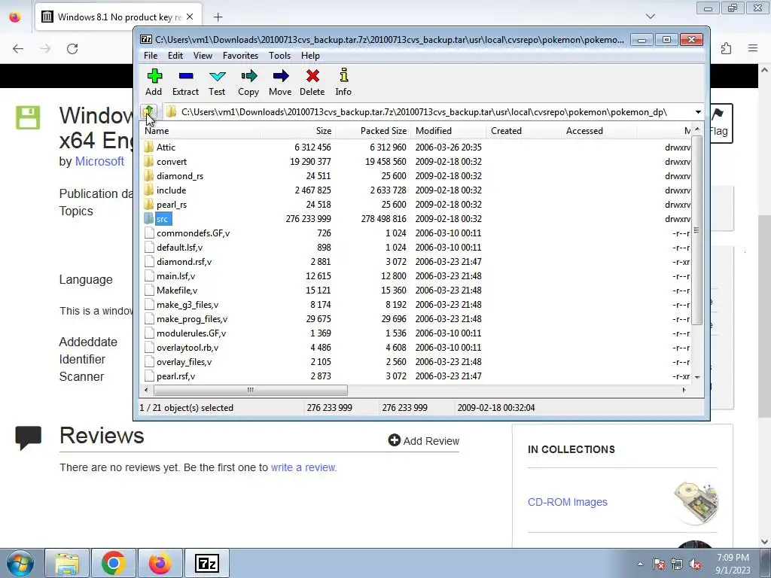771x578 pixels.
Task: Open File Explorer from the taskbar
Action: (67, 563)
